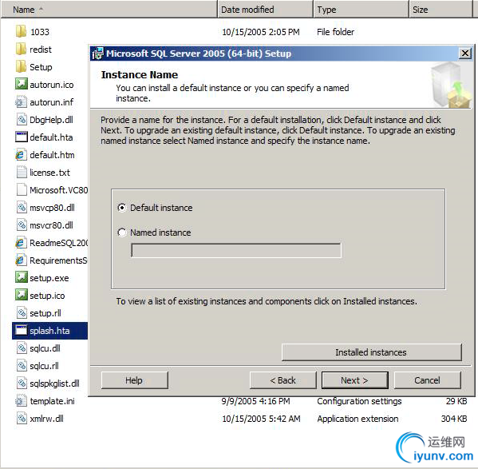The width and height of the screenshot is (478, 469).
Task: Select the license.txt file icon
Action: click(x=22, y=172)
